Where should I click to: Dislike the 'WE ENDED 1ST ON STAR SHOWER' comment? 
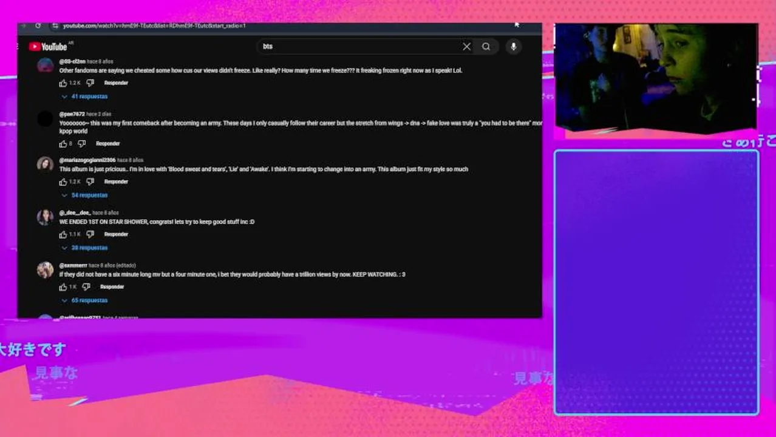click(90, 234)
